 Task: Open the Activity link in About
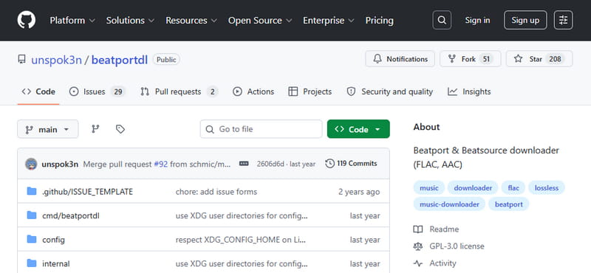click(443, 263)
